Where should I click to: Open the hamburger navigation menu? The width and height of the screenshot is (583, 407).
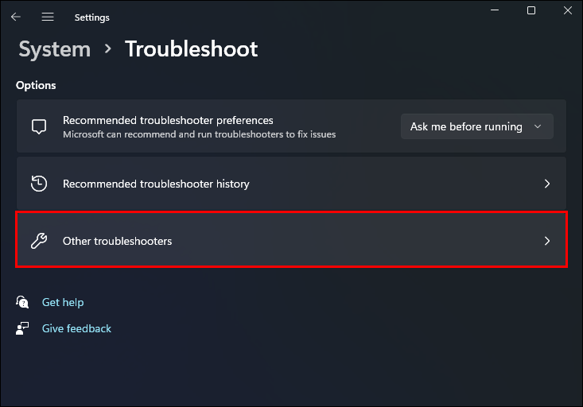48,17
